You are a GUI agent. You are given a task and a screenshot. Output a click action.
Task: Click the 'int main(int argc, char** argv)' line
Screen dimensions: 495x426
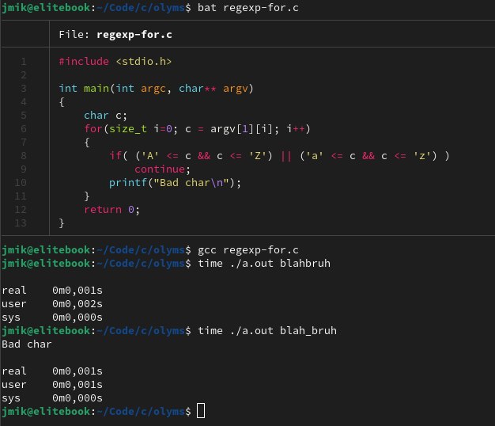click(x=156, y=89)
